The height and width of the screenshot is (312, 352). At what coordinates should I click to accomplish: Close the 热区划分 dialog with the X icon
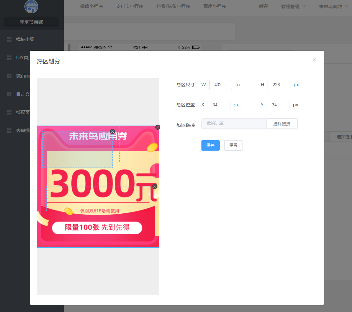[314, 60]
